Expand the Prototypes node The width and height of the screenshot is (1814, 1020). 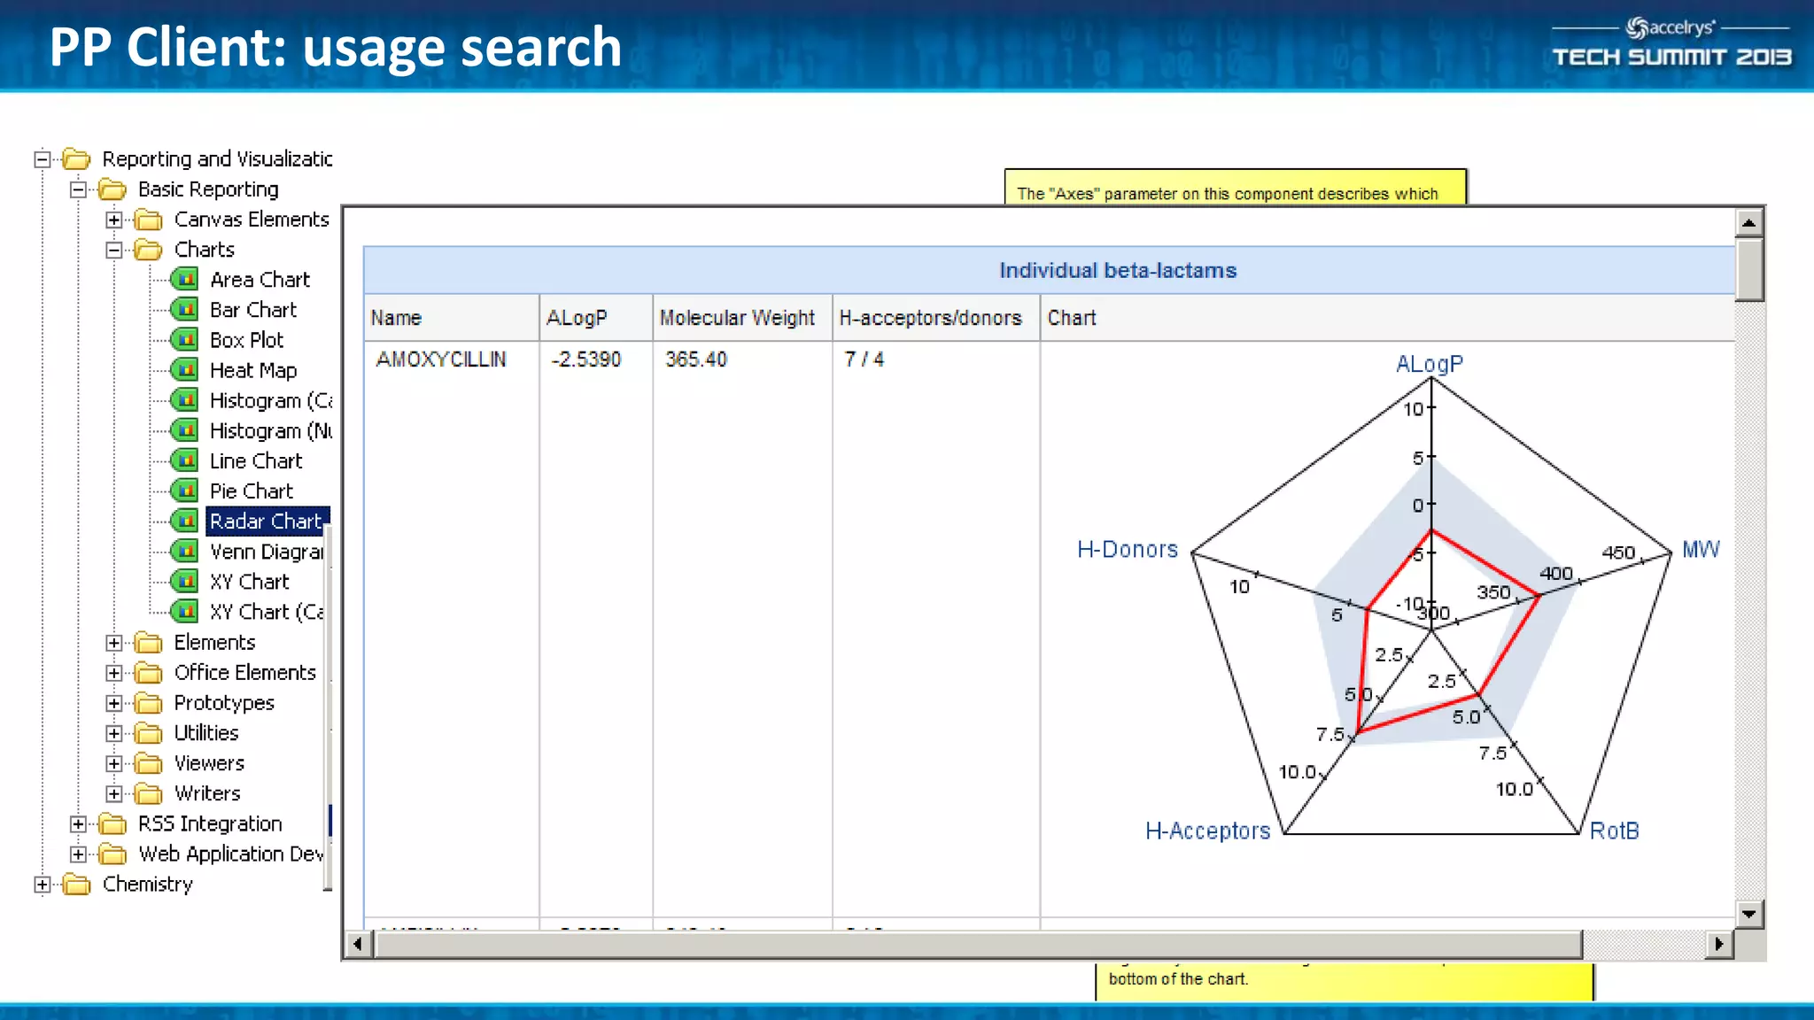114,703
